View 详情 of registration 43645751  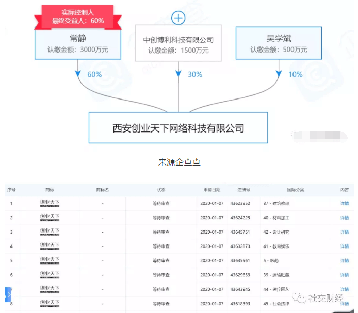point(344,232)
